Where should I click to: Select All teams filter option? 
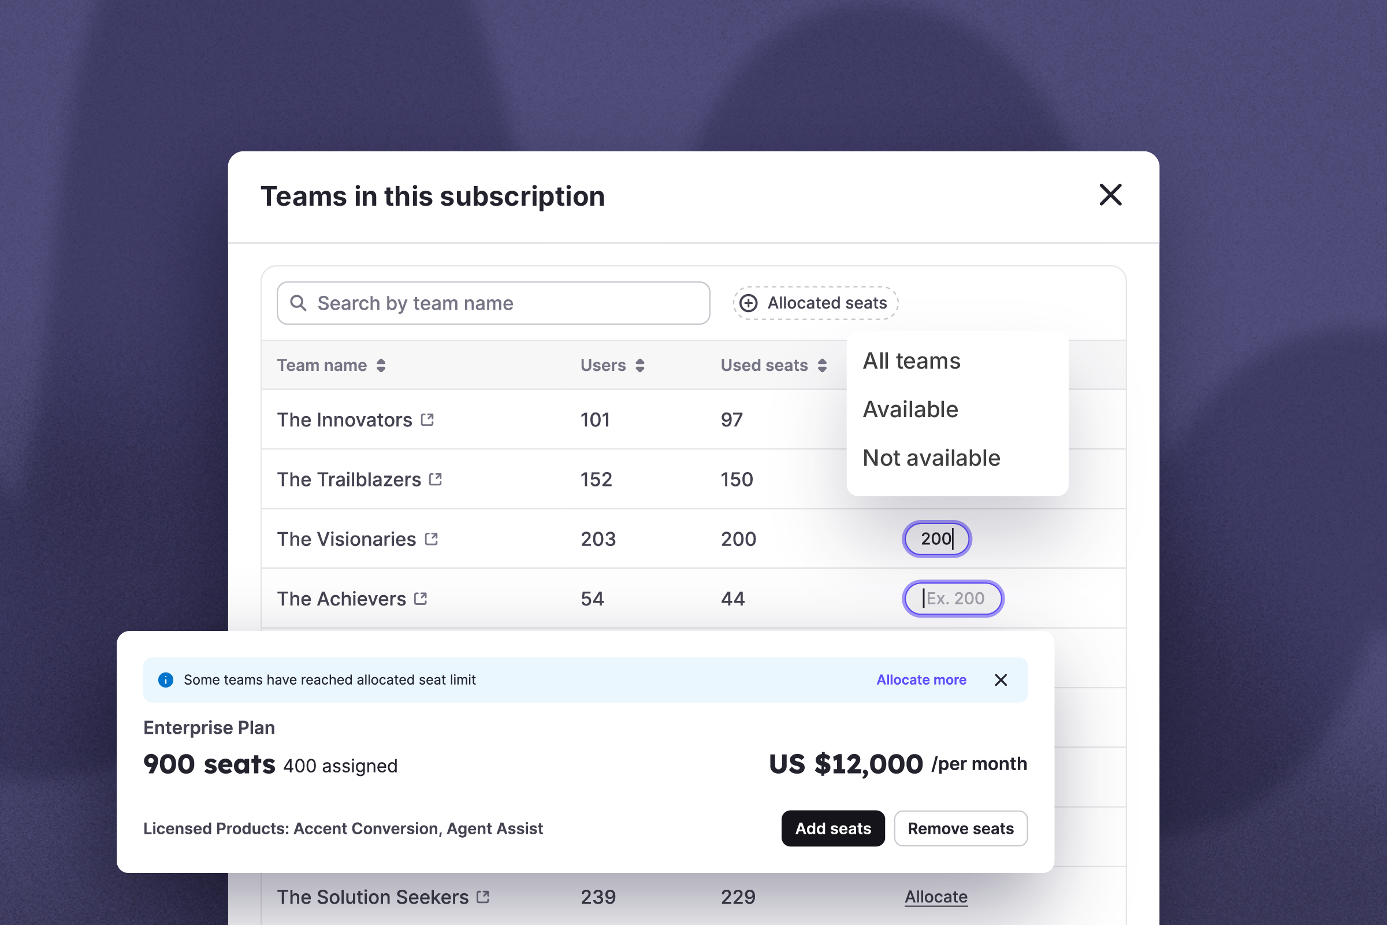[x=912, y=361]
